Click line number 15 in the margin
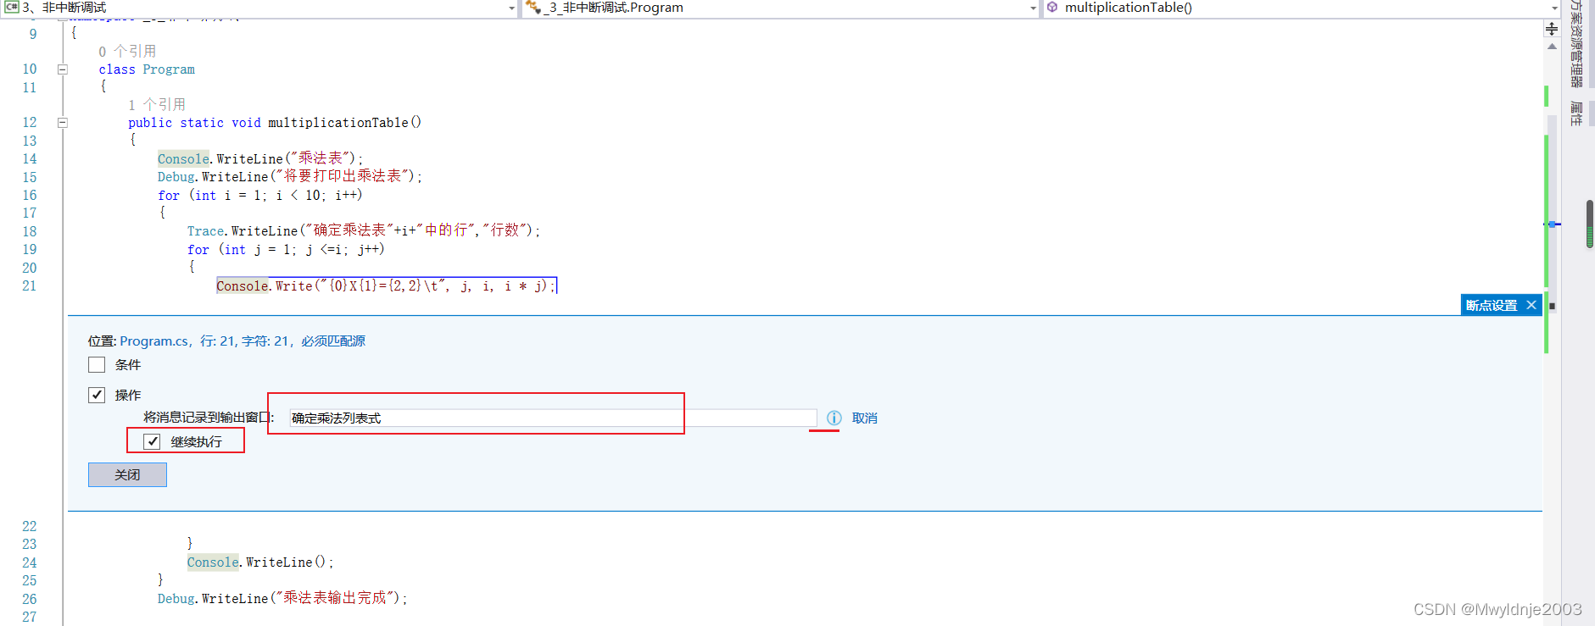Viewport: 1595px width, 626px height. click(x=30, y=177)
